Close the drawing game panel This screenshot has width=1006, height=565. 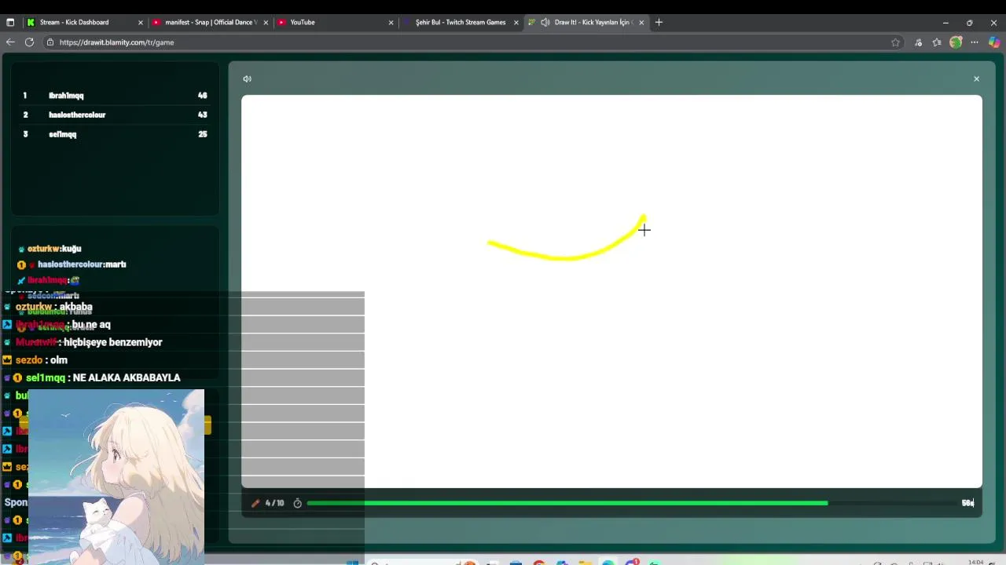point(976,78)
